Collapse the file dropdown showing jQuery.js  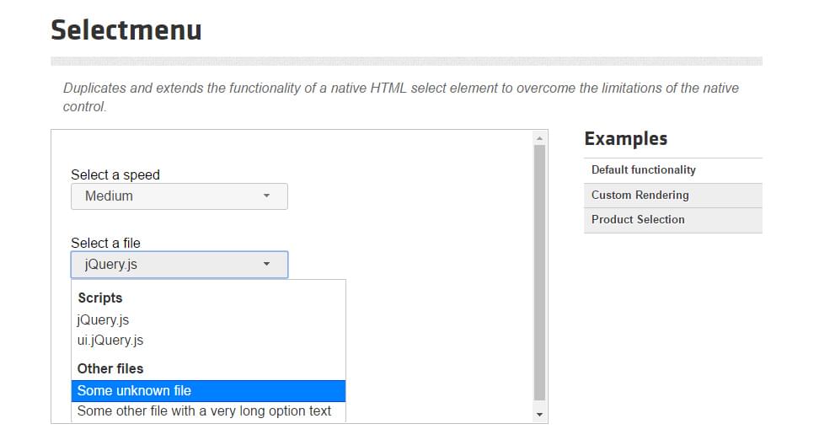click(x=179, y=265)
